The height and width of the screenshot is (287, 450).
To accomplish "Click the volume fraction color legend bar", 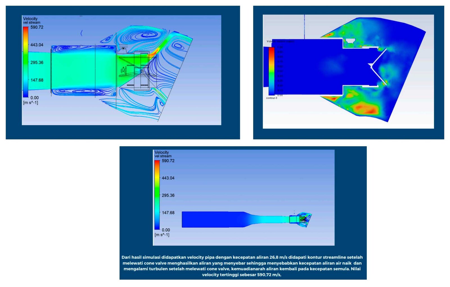I will pos(271,71).
